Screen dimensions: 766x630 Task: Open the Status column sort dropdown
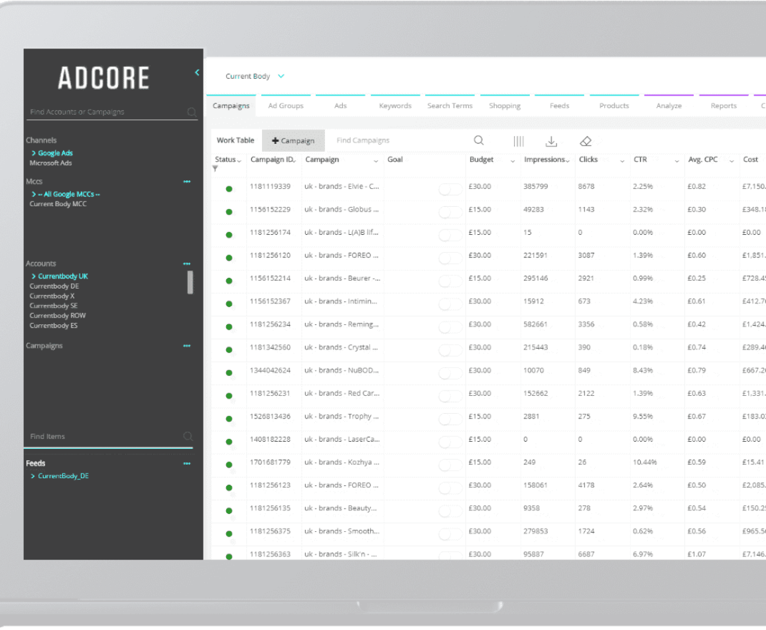[x=239, y=160]
